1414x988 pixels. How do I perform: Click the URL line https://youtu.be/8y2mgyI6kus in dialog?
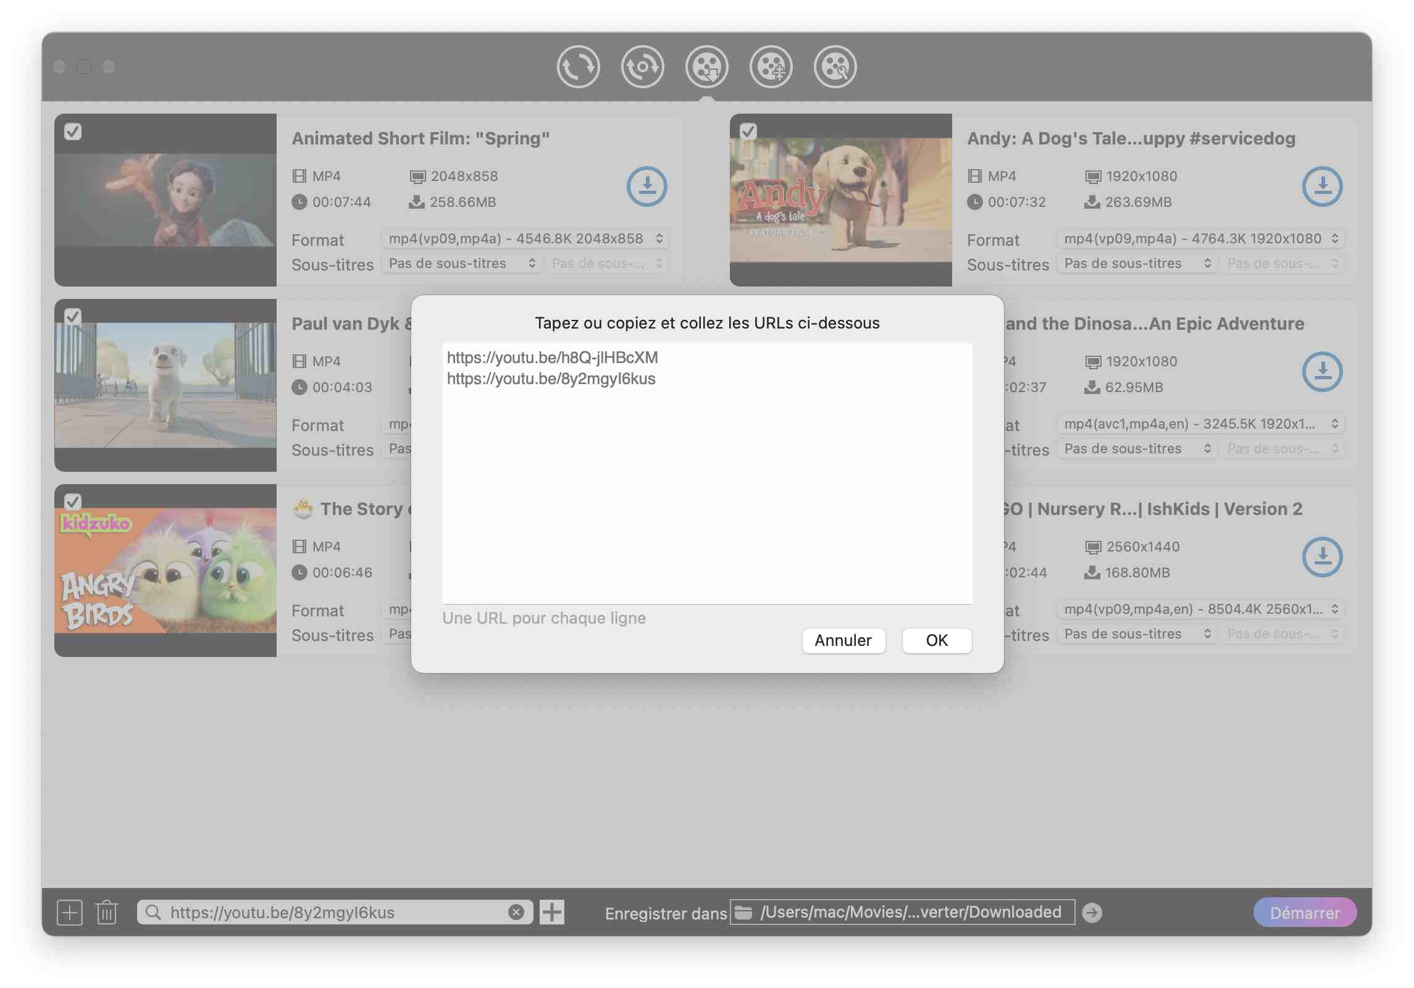click(551, 379)
